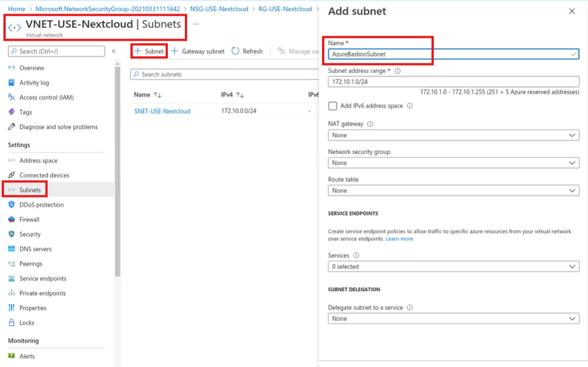The width and height of the screenshot is (588, 367).
Task: Open the NAT gateway dropdown
Action: tap(454, 135)
